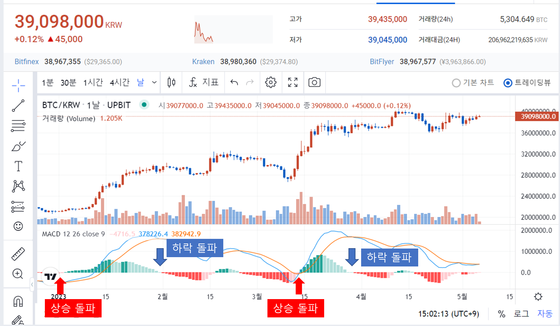The width and height of the screenshot is (560, 326).
Task: Enter fullscreen chart mode
Action: (293, 82)
